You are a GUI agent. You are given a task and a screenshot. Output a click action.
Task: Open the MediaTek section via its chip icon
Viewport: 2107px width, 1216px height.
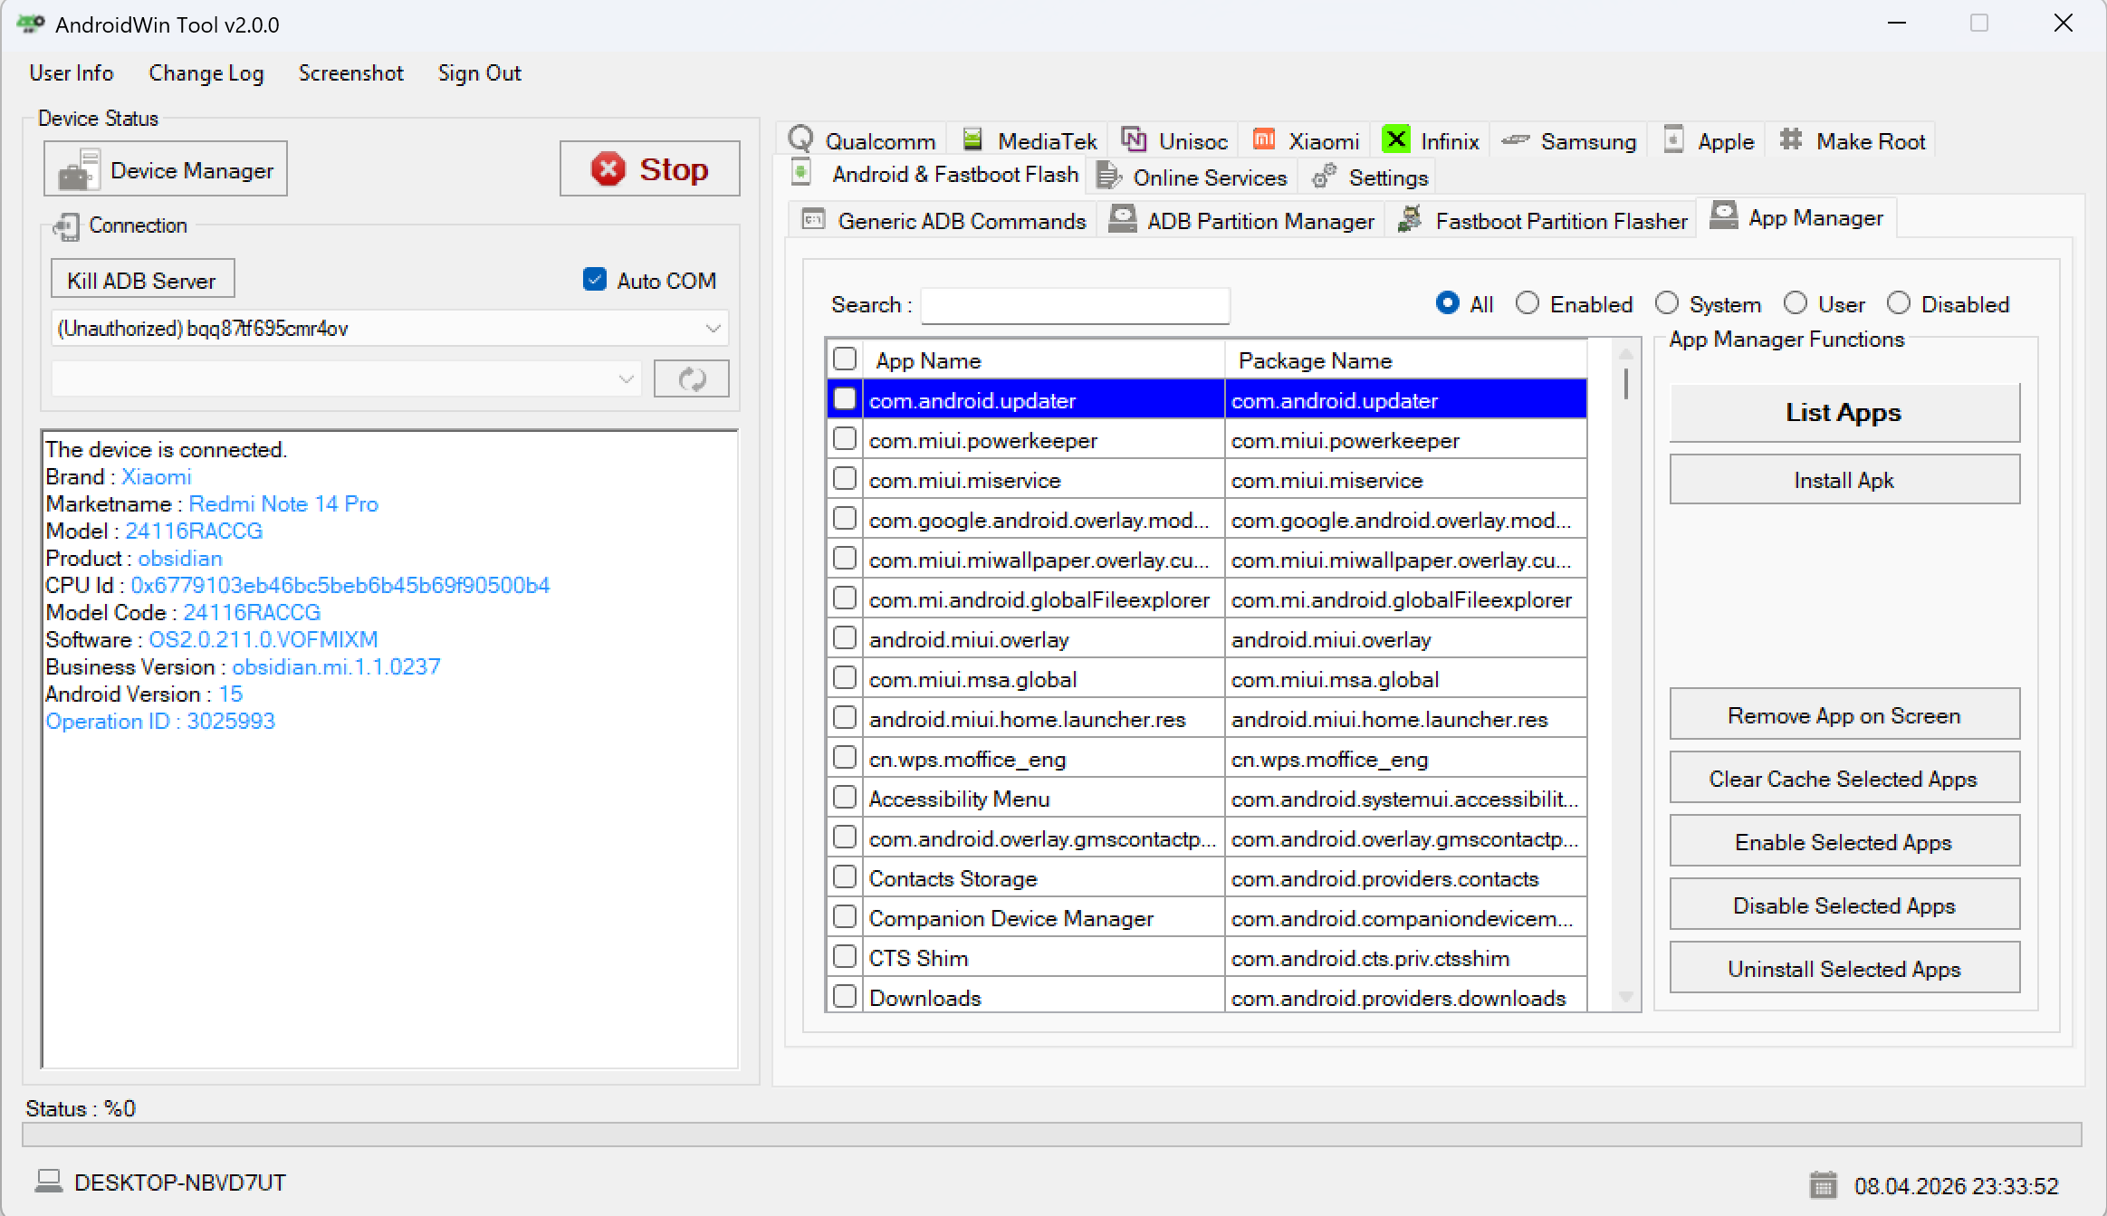pyautogui.click(x=972, y=139)
